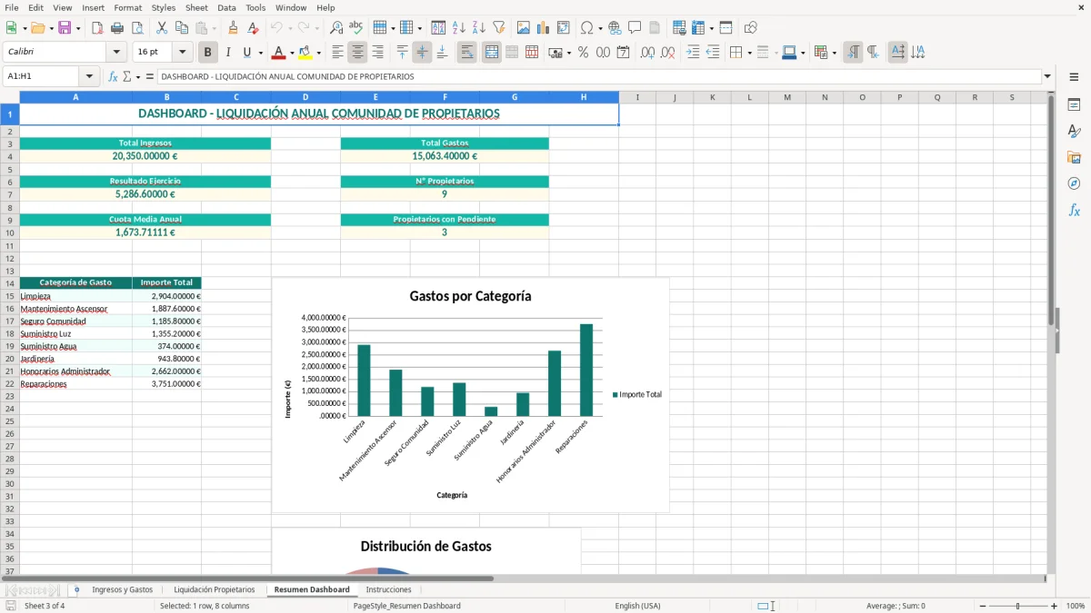Expand the Name Box dropdown

click(89, 76)
